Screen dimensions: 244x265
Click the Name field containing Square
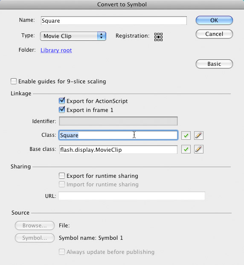tap(114, 21)
